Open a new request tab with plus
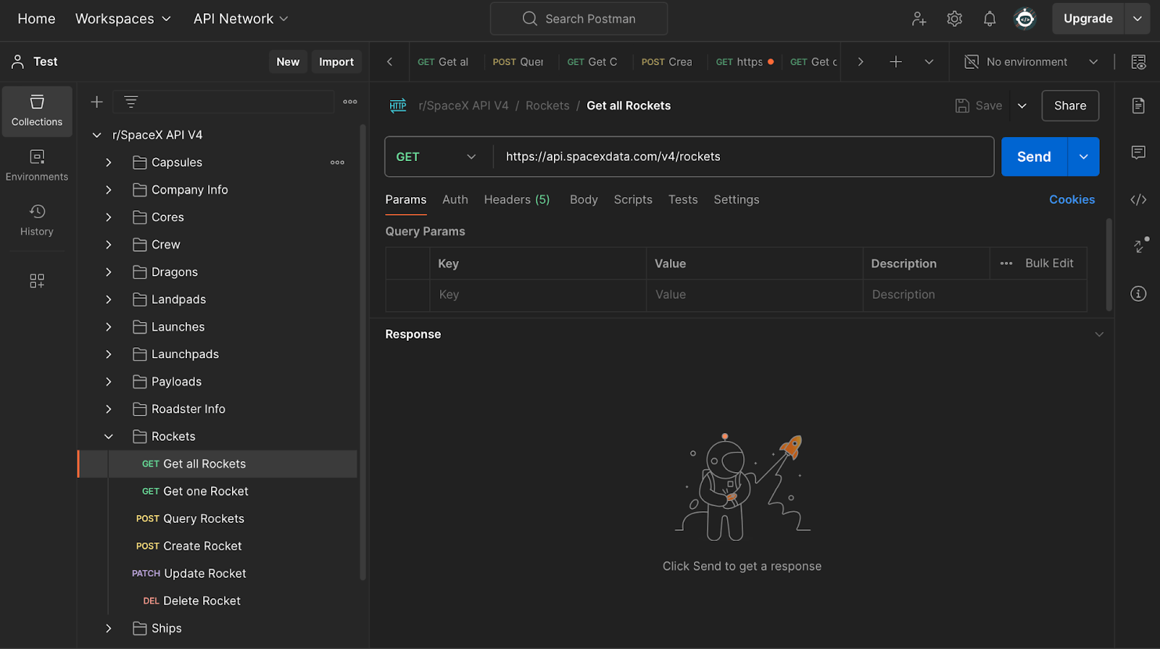Image resolution: width=1160 pixels, height=649 pixels. pos(896,62)
